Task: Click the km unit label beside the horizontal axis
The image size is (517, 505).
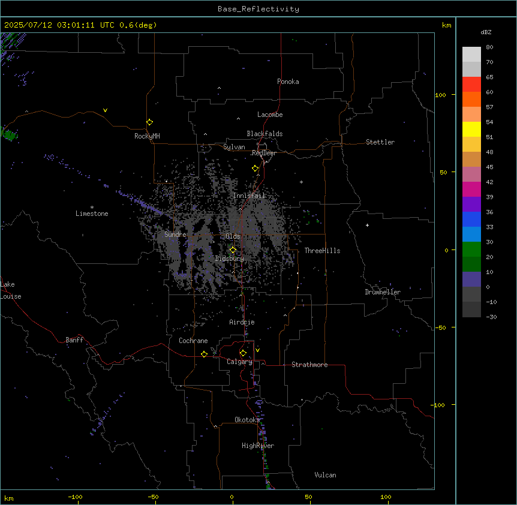Action: 9,498
